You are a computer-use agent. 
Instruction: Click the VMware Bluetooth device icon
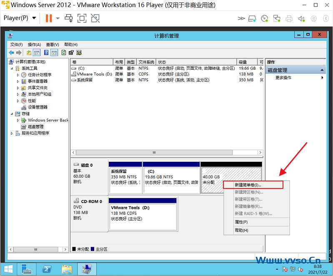click(326, 19)
